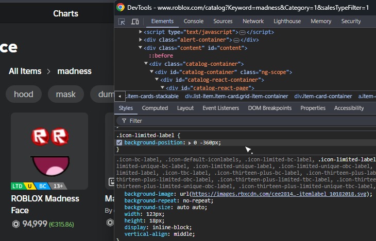Viewport: 376px width, 241px height.
Task: Expand the div alert-container node
Action: tap(141, 40)
